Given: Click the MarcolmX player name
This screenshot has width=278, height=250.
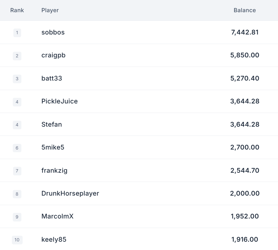Looking at the screenshot, I should [x=57, y=216].
